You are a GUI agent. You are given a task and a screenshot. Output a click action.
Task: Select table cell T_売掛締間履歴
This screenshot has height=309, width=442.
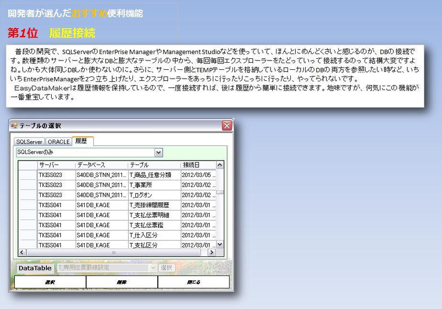154,205
